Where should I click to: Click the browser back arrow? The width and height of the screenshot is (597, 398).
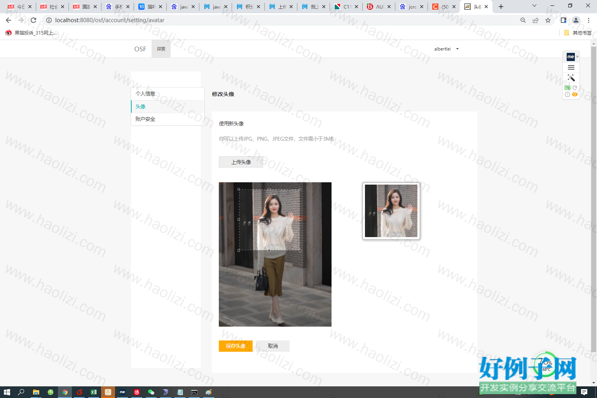pyautogui.click(x=9, y=20)
